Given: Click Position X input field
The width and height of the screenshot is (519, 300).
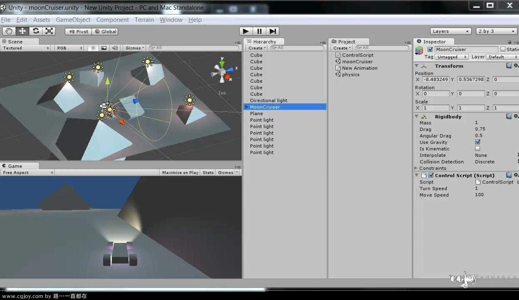Looking at the screenshot, I should [x=436, y=79].
